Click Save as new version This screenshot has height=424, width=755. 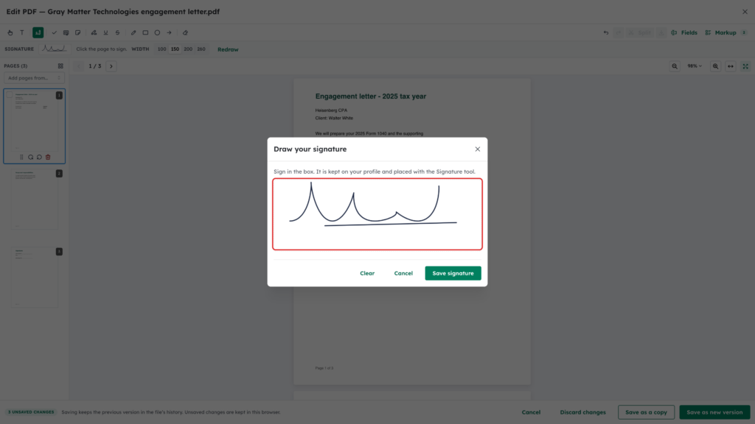[x=714, y=412]
